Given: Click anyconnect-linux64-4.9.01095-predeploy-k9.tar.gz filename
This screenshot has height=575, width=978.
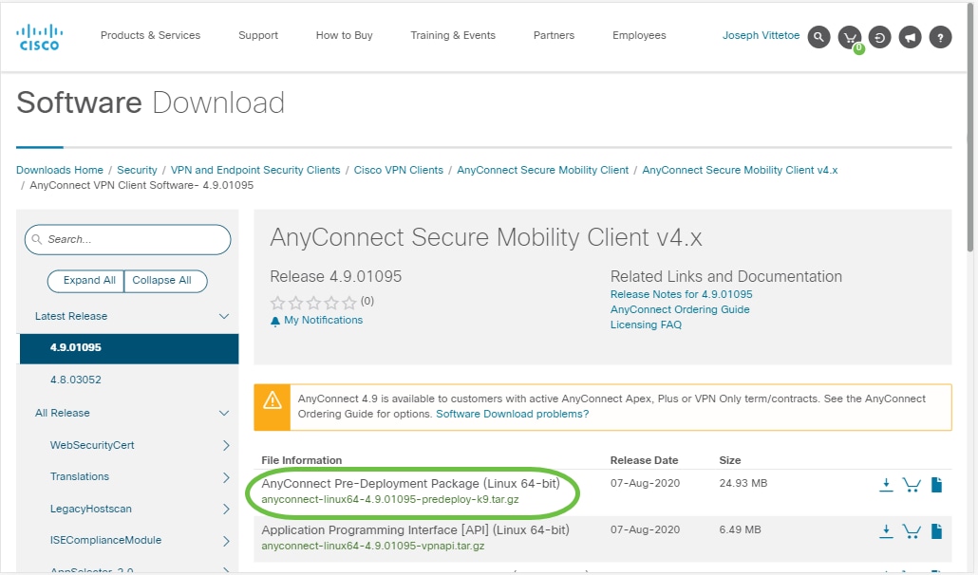Looking at the screenshot, I should click(390, 500).
